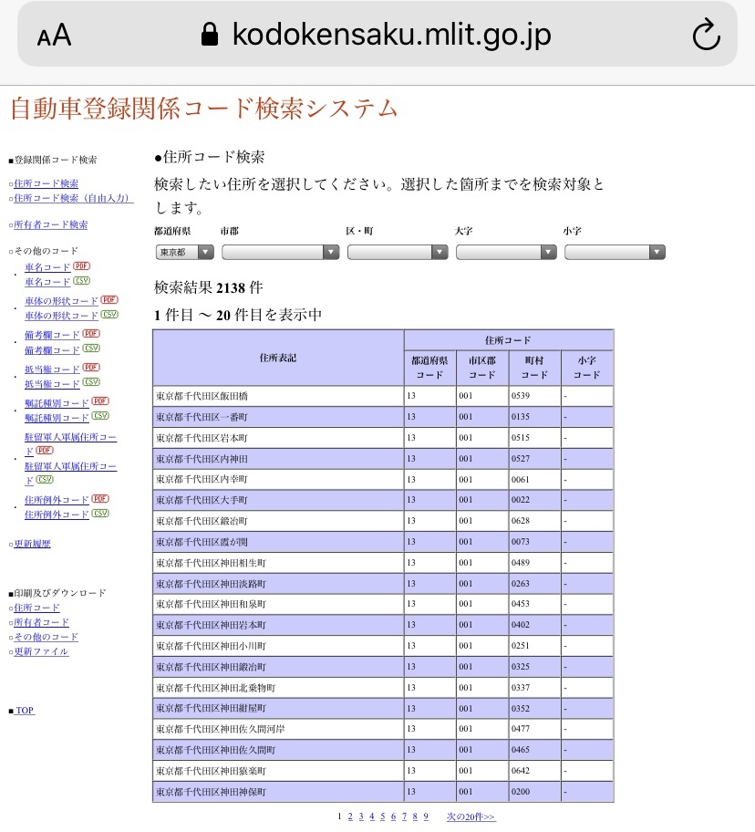Click the CSV icon next to 備考欄コード
This screenshot has width=755, height=832.
pyautogui.click(x=92, y=348)
